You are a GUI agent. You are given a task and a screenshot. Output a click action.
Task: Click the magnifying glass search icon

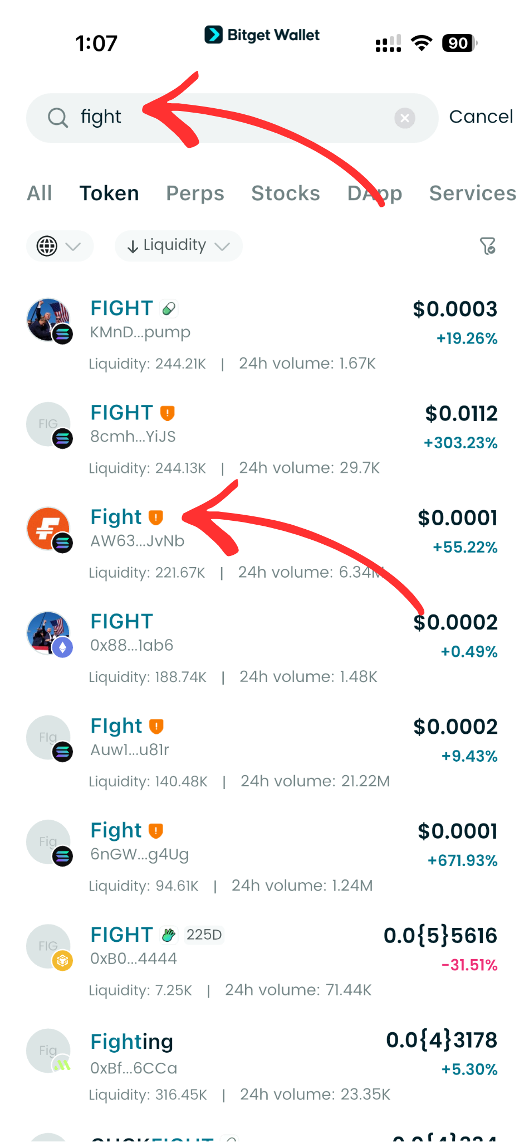58,118
